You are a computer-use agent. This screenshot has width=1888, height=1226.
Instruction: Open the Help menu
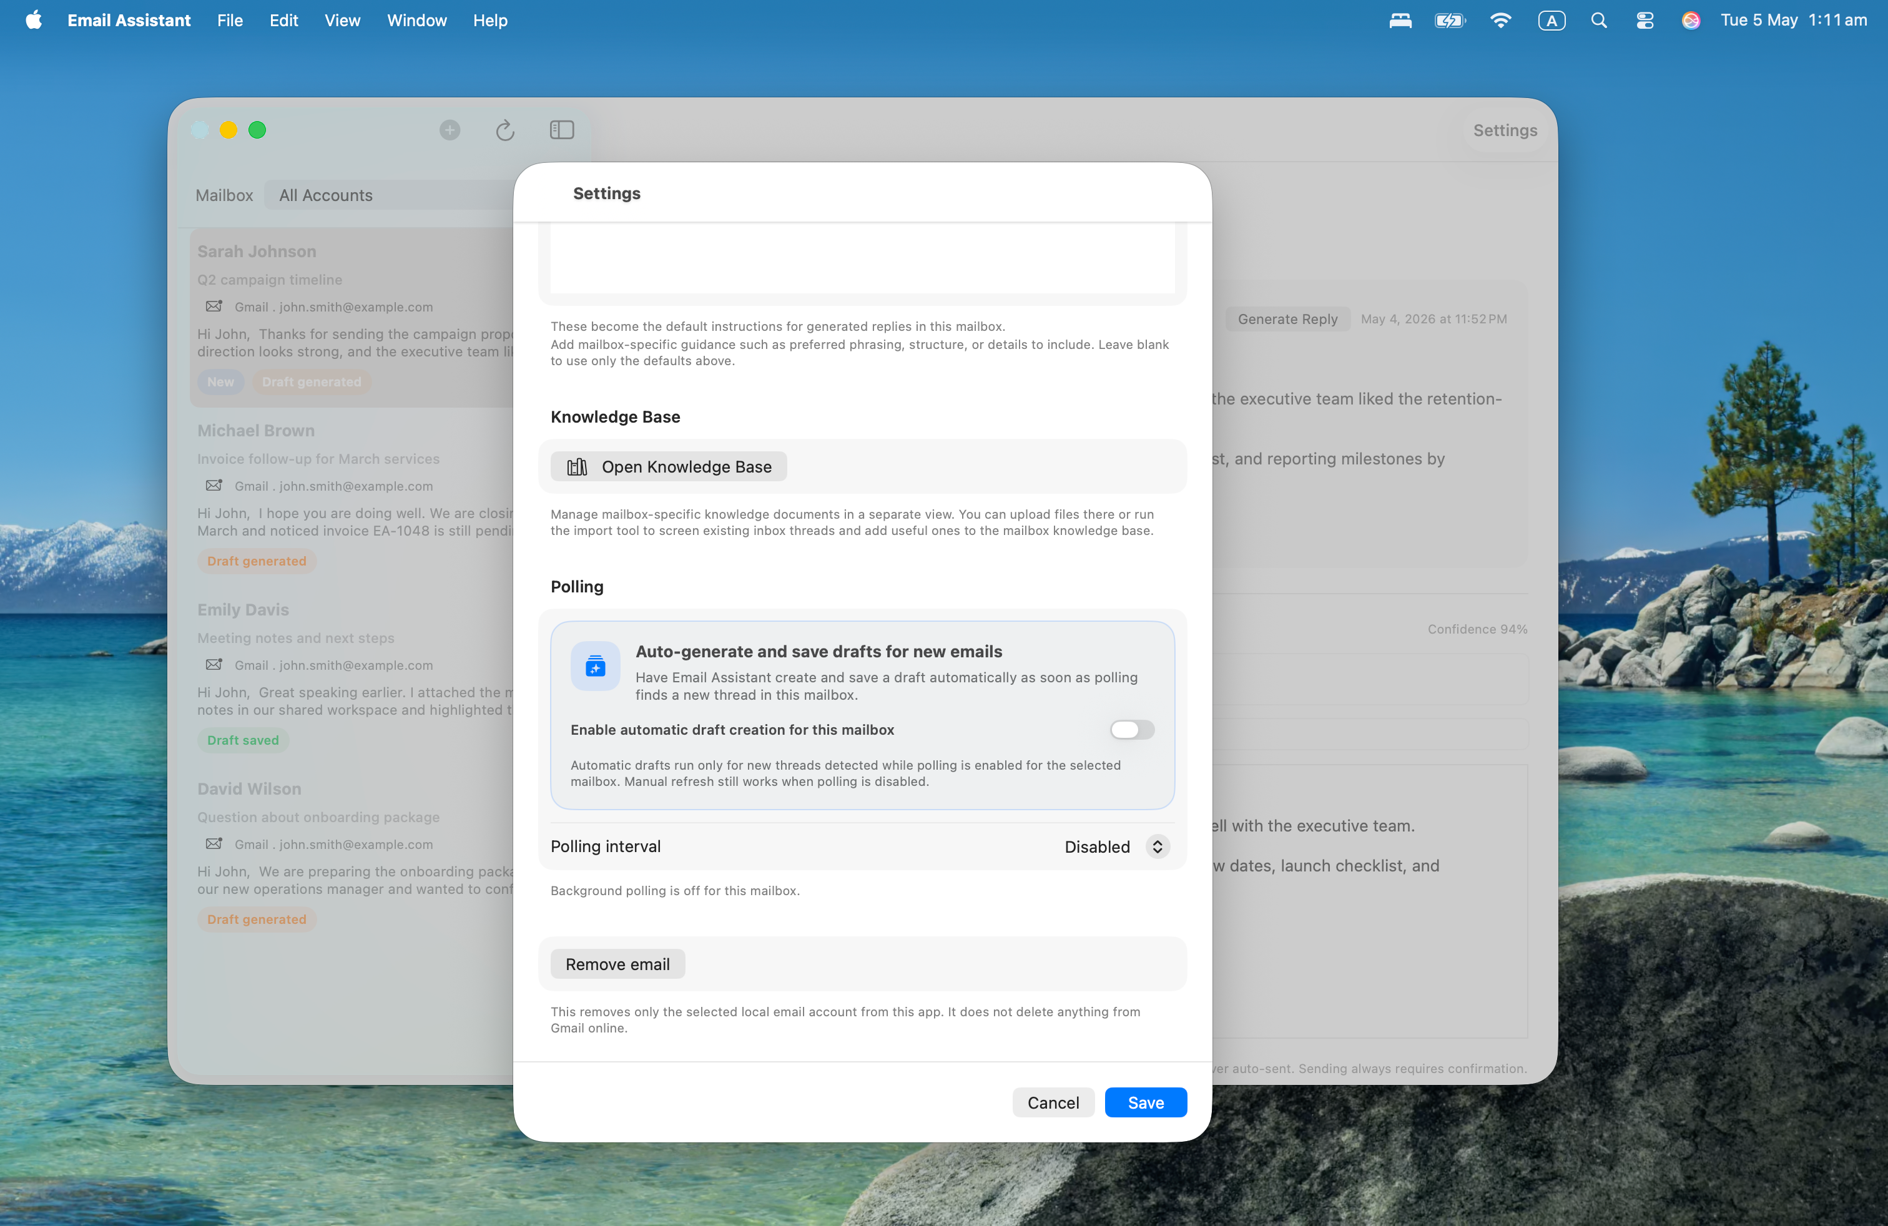tap(490, 21)
